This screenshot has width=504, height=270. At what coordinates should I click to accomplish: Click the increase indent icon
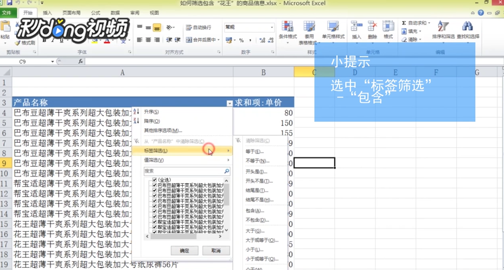(177, 40)
